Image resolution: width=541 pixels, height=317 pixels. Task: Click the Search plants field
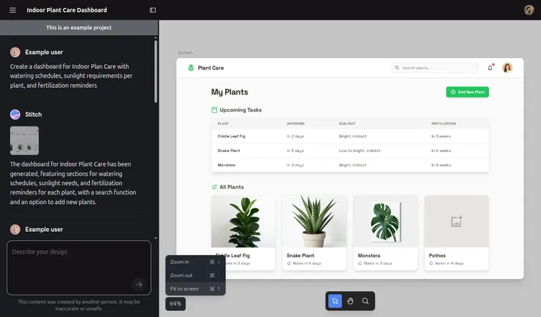coord(436,68)
